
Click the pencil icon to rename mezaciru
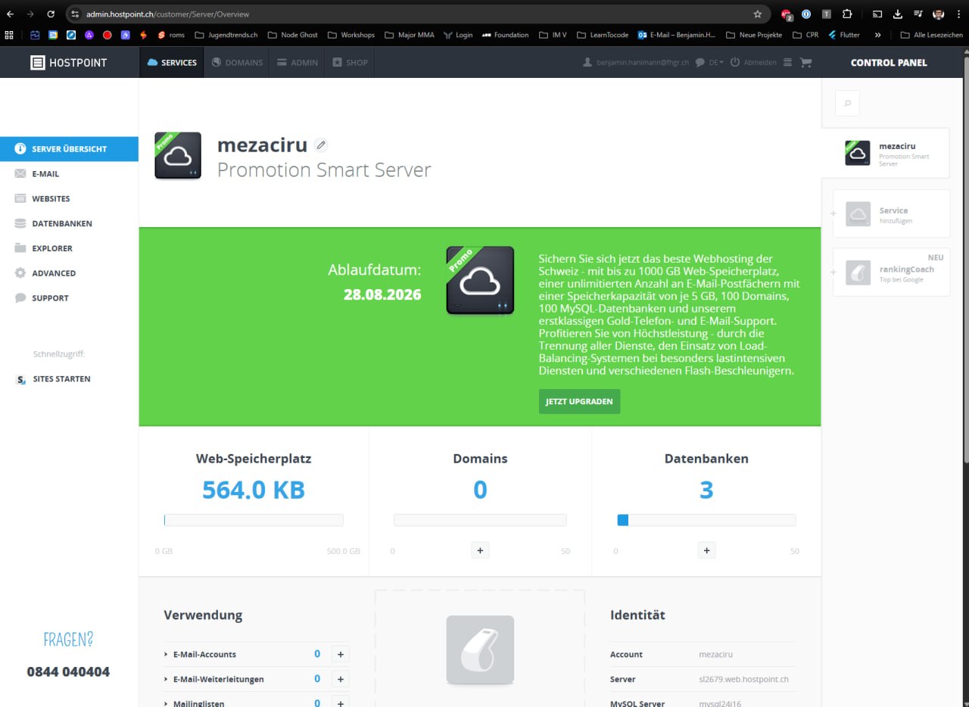click(x=321, y=145)
